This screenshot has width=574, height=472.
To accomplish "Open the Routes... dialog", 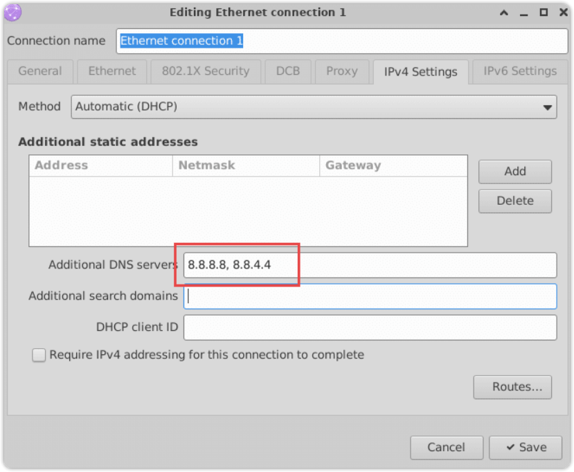I will pos(512,387).
